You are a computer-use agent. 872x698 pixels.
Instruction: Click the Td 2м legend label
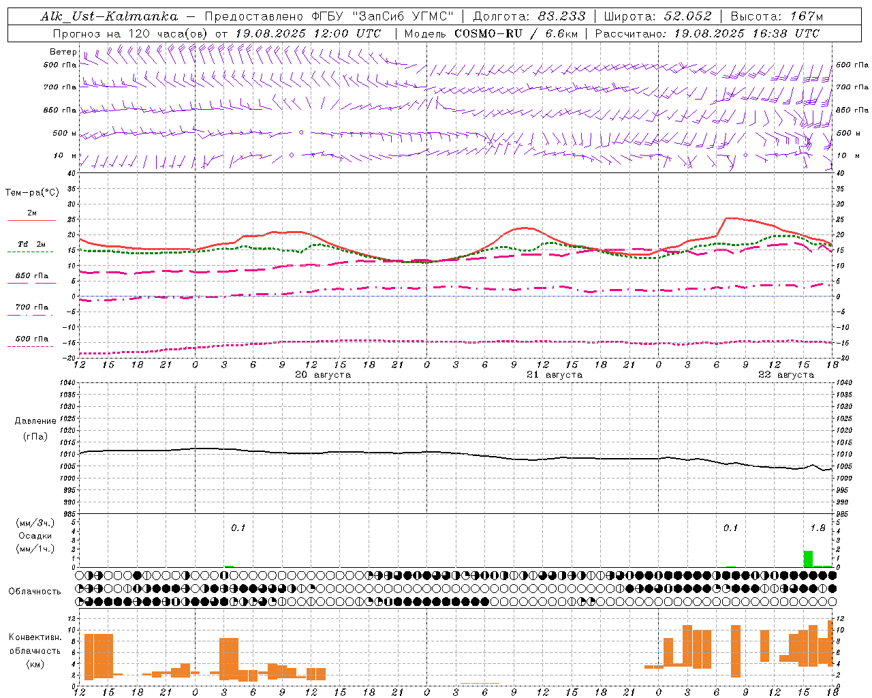[31, 244]
